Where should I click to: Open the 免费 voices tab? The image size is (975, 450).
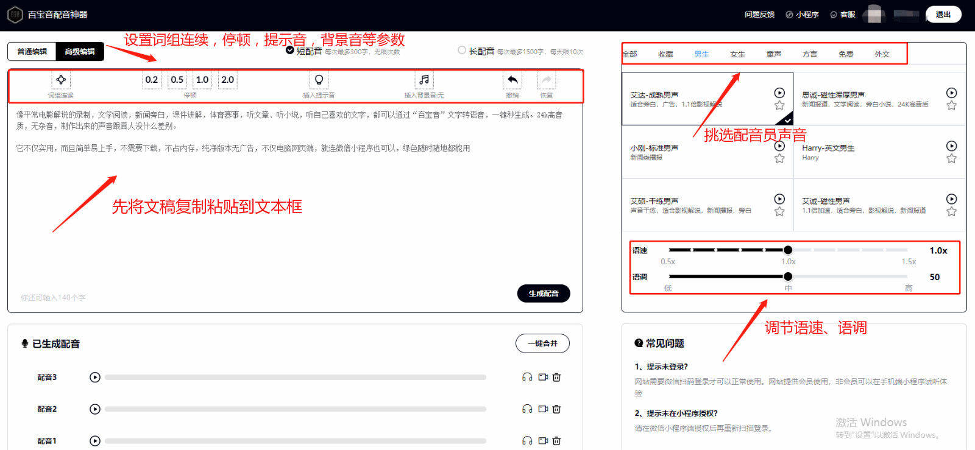click(x=846, y=54)
